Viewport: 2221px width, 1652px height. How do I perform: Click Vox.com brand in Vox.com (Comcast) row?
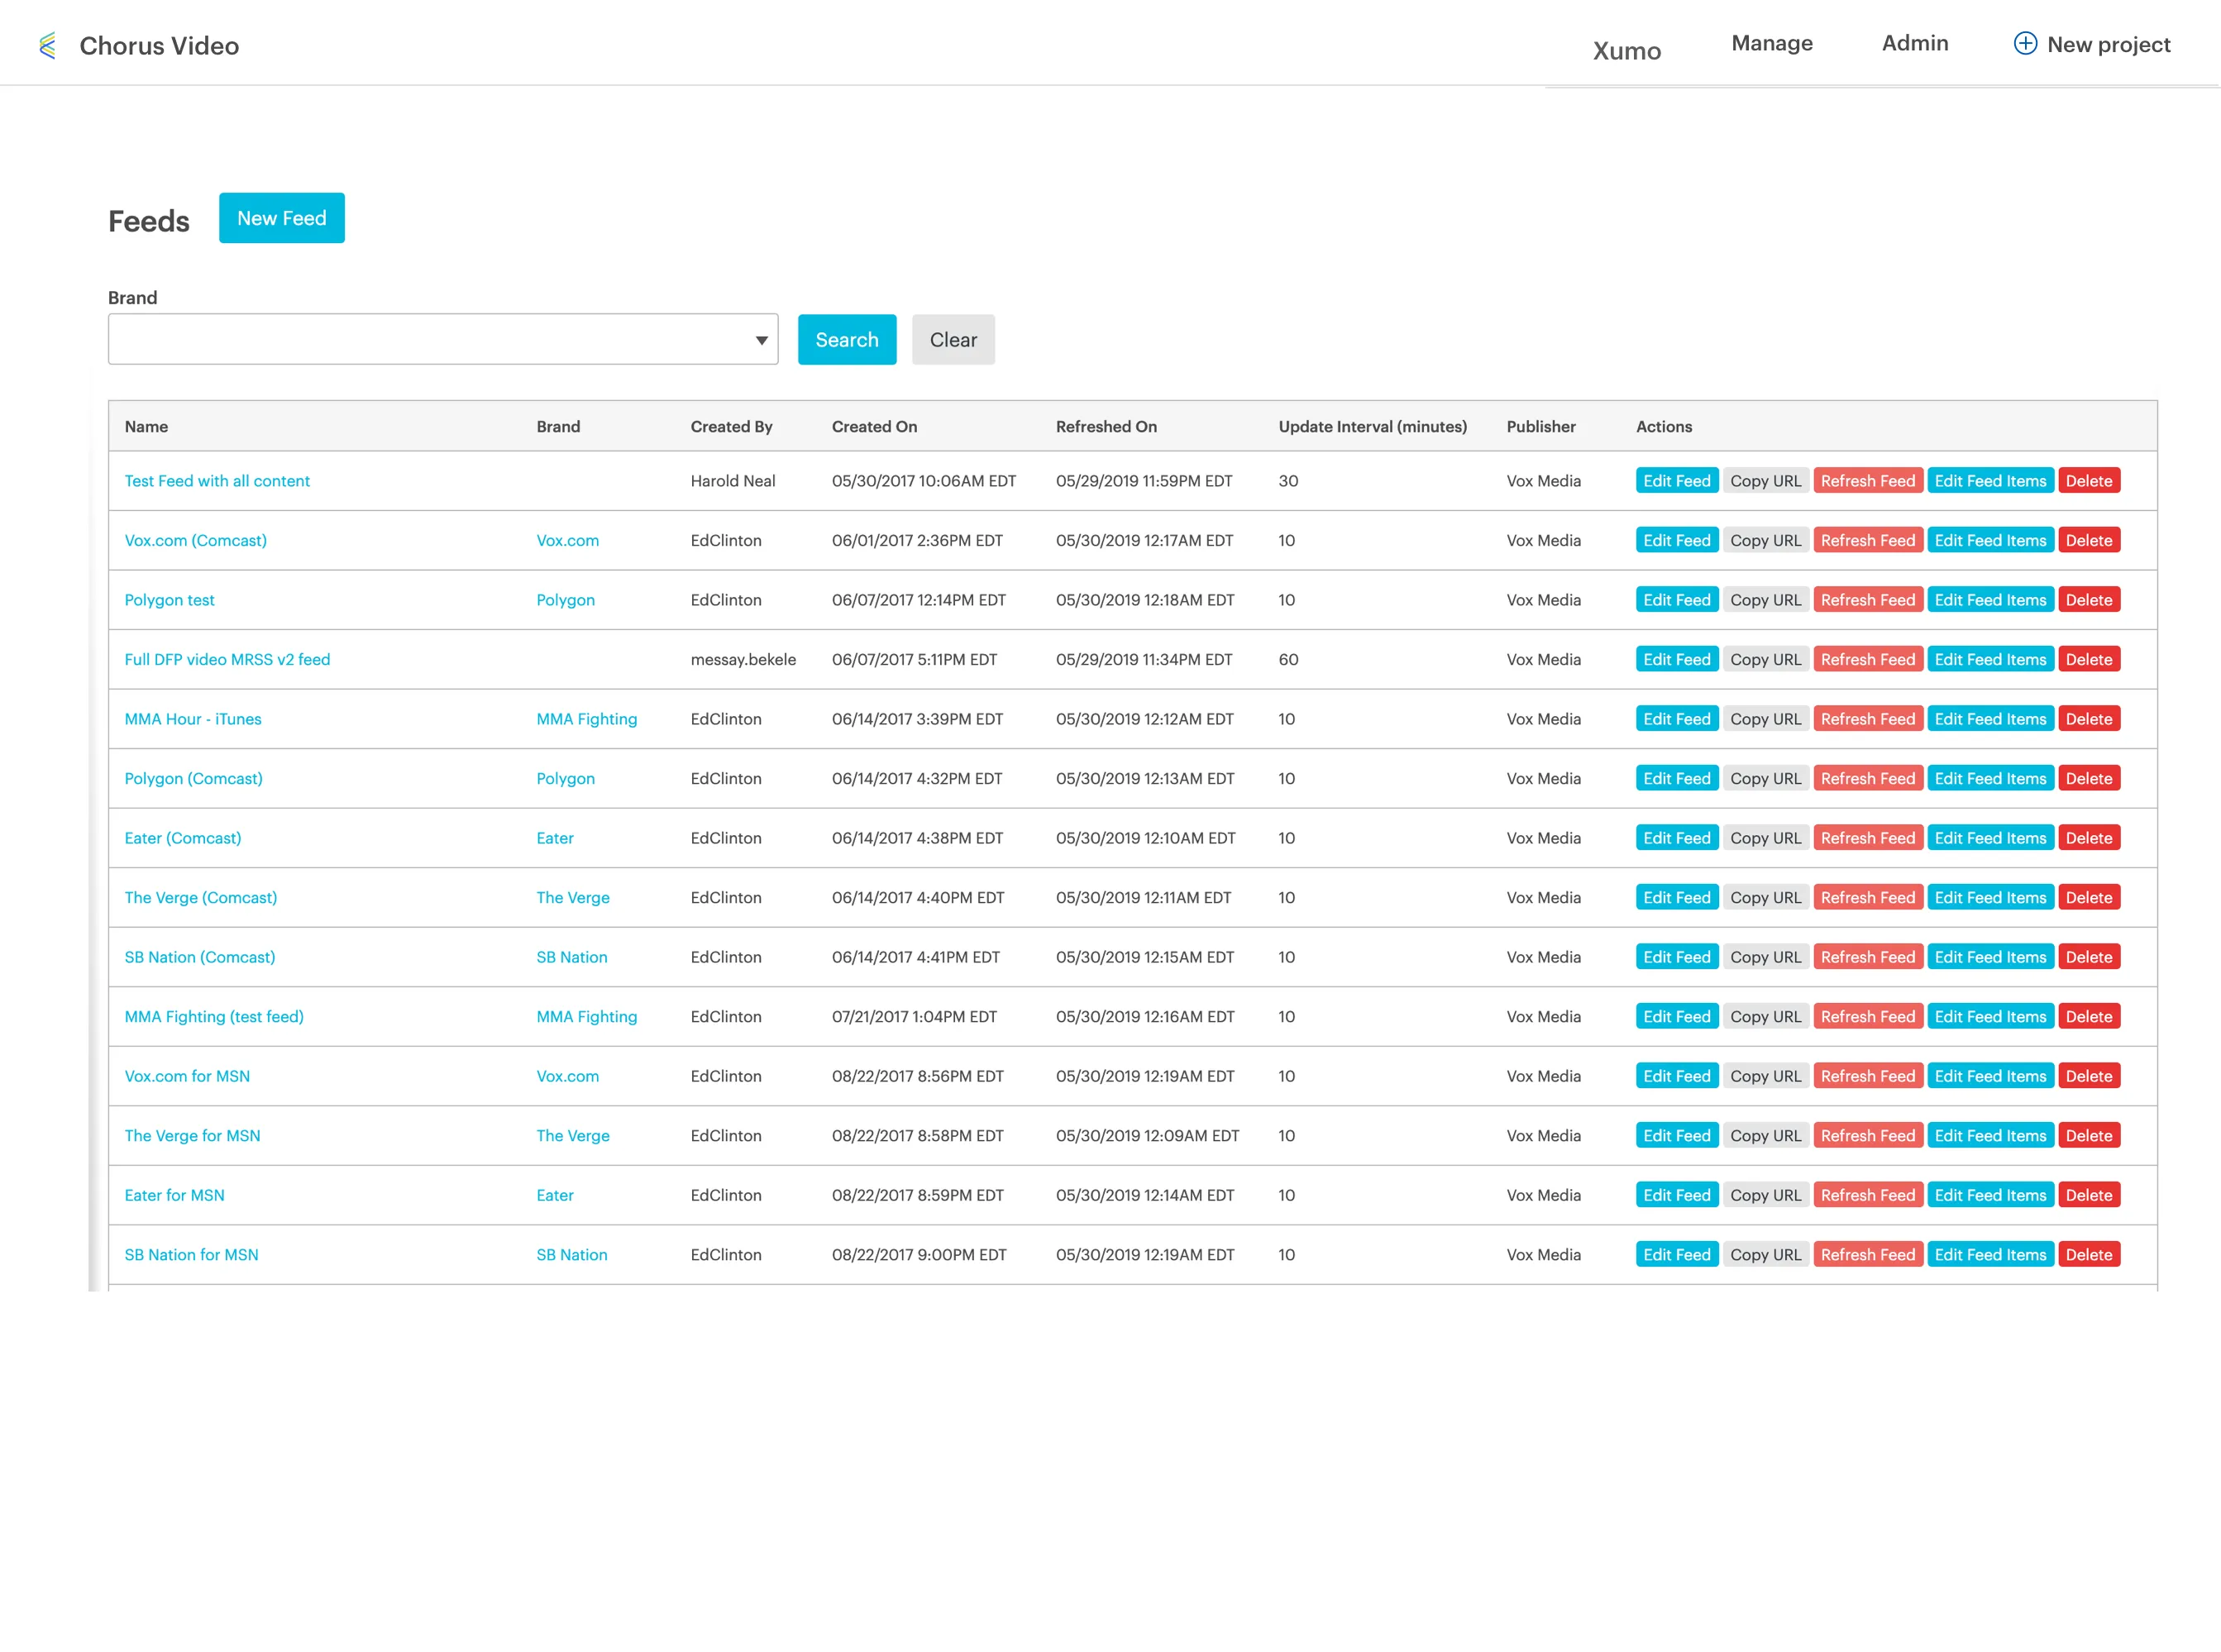click(567, 540)
